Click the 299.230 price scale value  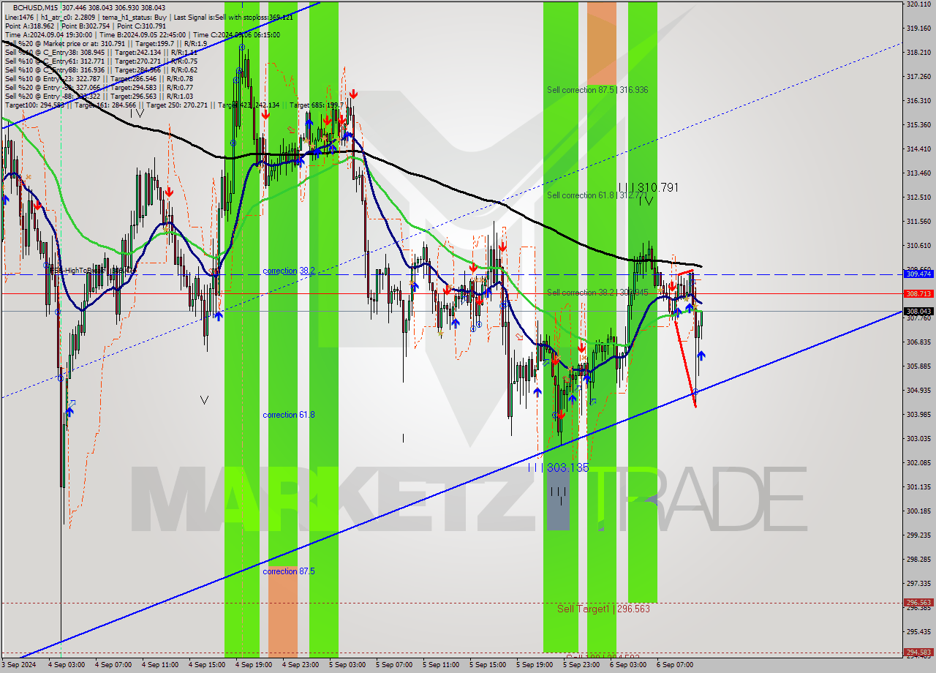(x=918, y=535)
